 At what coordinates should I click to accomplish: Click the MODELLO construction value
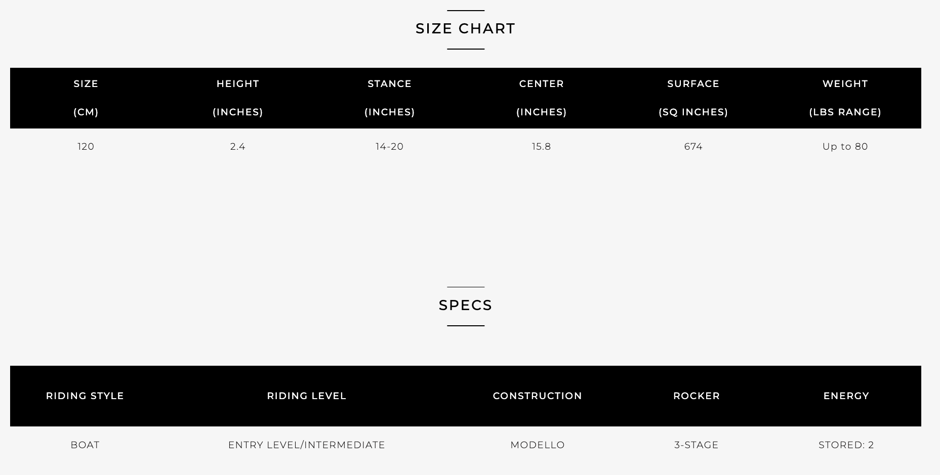tap(538, 445)
